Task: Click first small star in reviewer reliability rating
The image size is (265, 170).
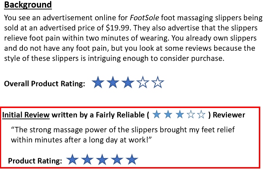Action: click(x=157, y=115)
